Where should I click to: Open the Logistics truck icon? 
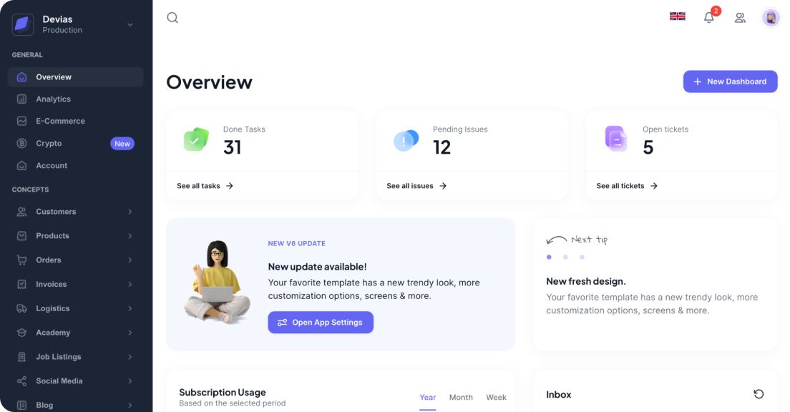click(x=22, y=308)
